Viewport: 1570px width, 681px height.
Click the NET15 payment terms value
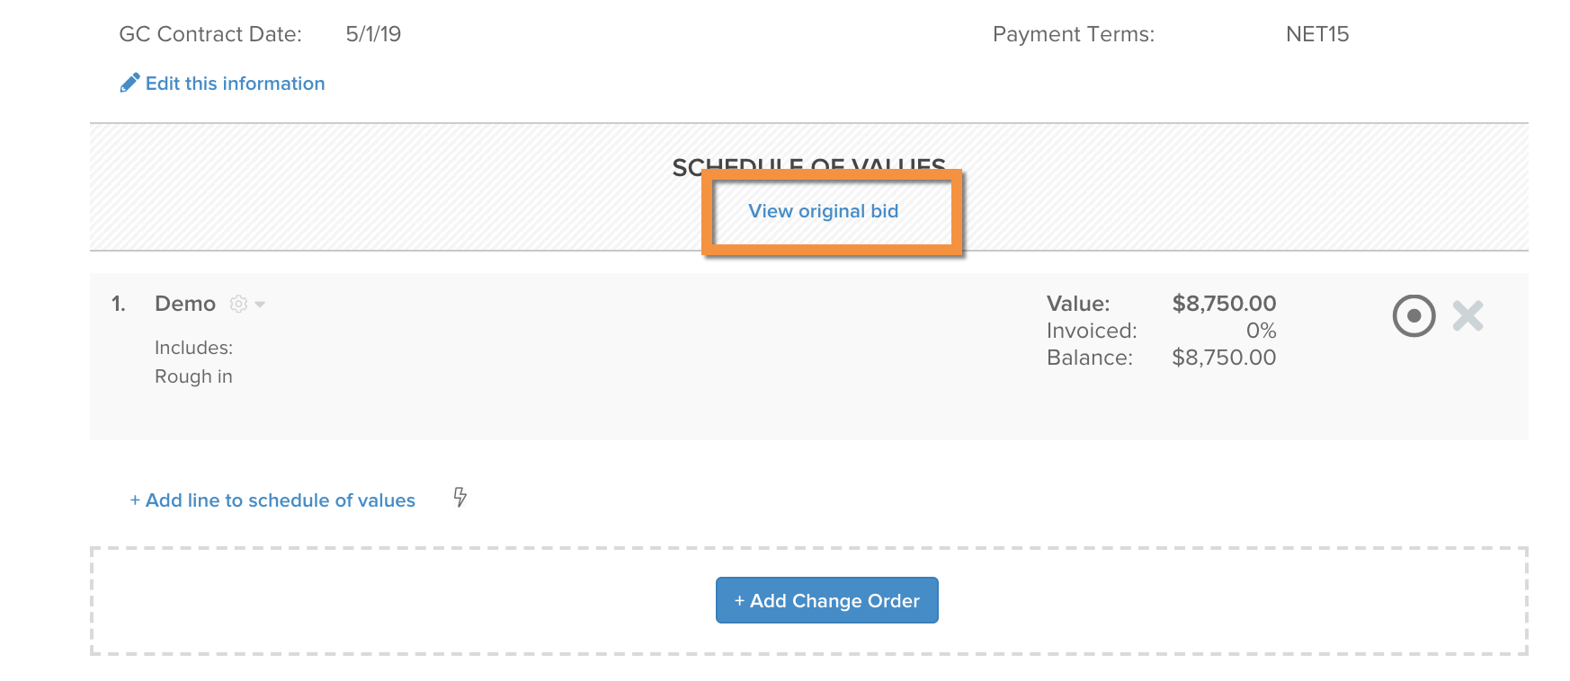pos(1317,34)
